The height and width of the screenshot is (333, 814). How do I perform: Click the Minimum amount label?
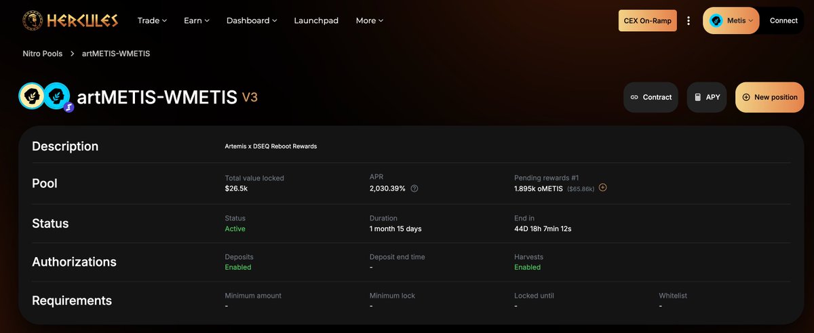[253, 296]
